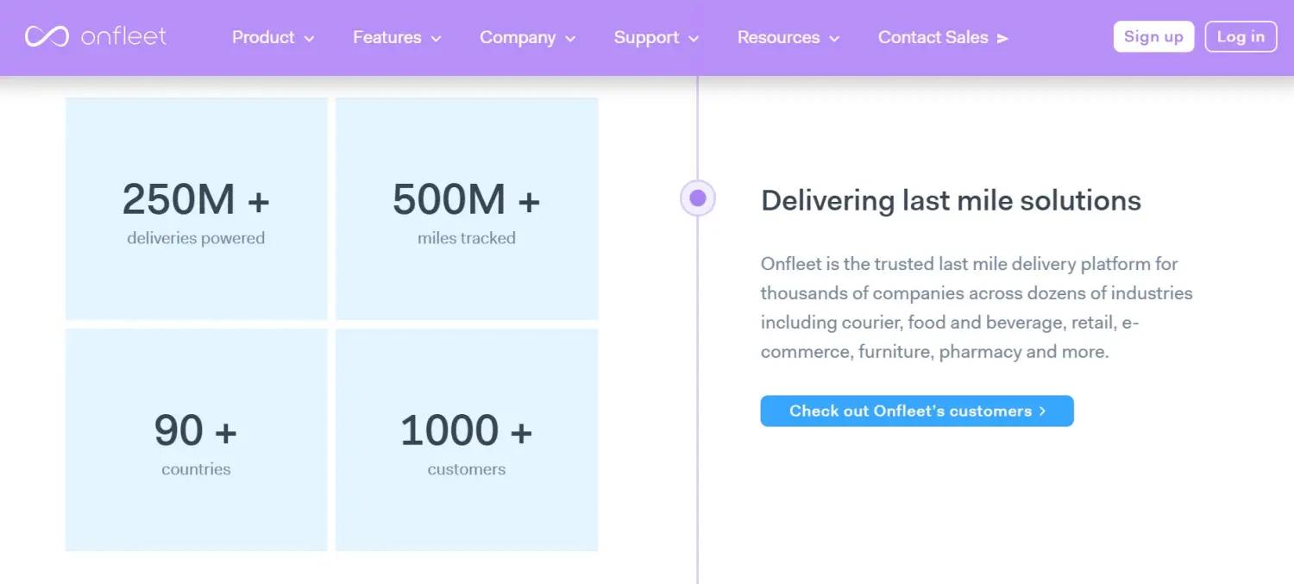The width and height of the screenshot is (1294, 584).
Task: Expand the Product dropdown chevron
Action: (309, 39)
